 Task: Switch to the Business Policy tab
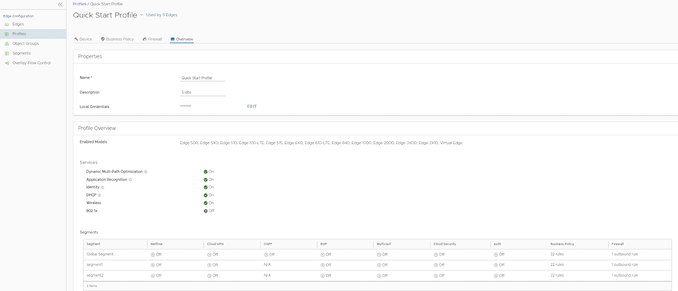pos(117,40)
